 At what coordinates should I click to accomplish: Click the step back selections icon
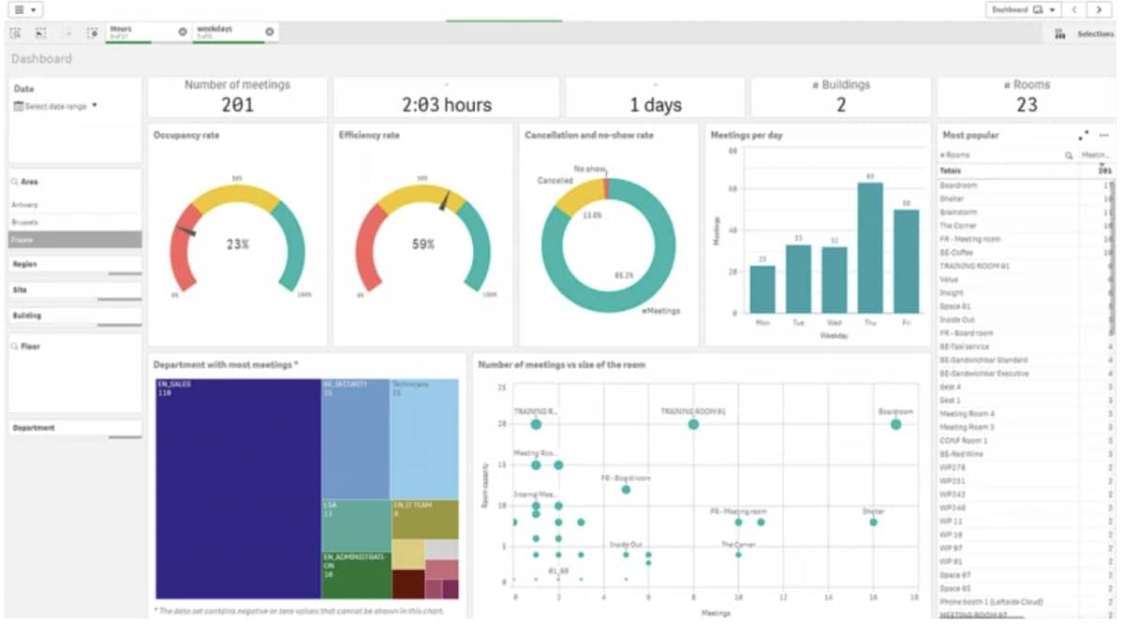(40, 33)
